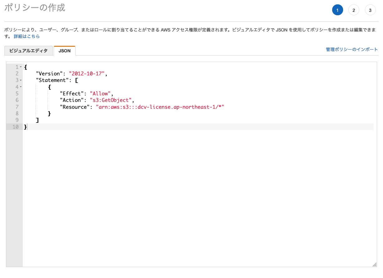Image resolution: width=383 pixels, height=278 pixels.
Task: Collapse the code fold at line 4
Action: [x=21, y=87]
